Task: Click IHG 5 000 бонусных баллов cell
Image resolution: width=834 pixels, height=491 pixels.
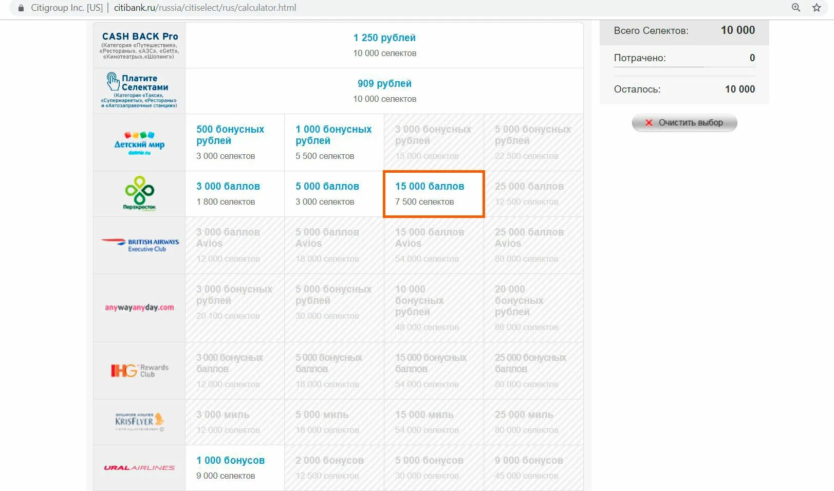Action: tap(334, 371)
